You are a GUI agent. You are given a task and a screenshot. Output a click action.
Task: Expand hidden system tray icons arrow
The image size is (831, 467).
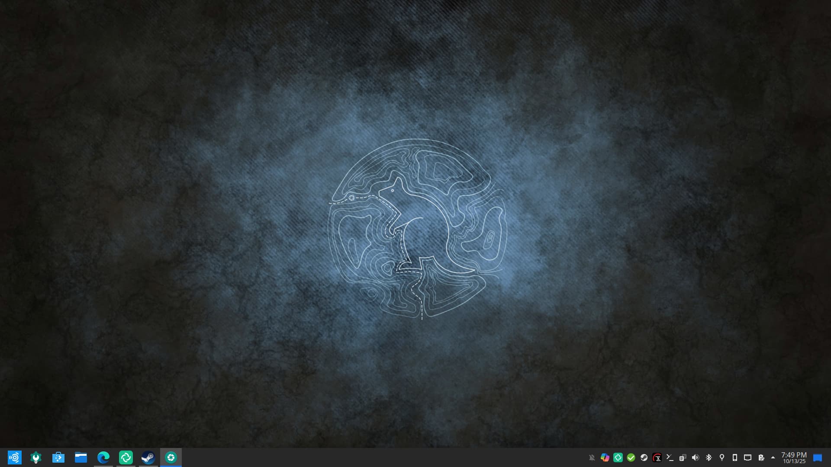(773, 457)
